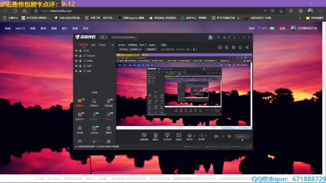Toggle eye icon for 记事本 source
Viewport: 326px width, 183px height.
coord(76,61)
